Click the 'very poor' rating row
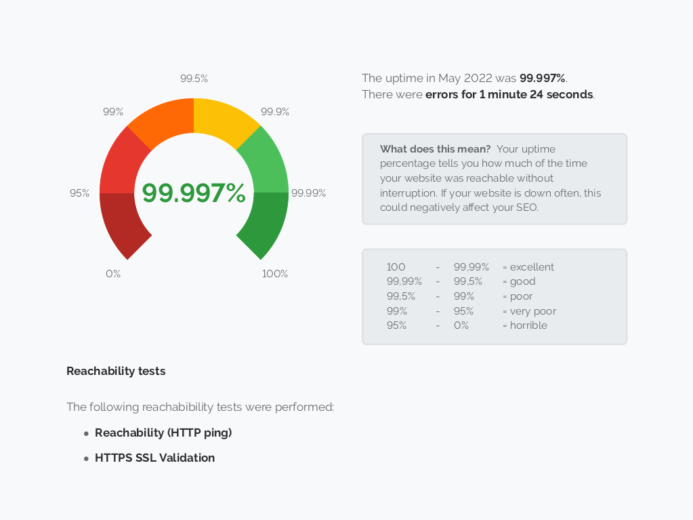Screen dimensions: 693x520 (x=471, y=311)
